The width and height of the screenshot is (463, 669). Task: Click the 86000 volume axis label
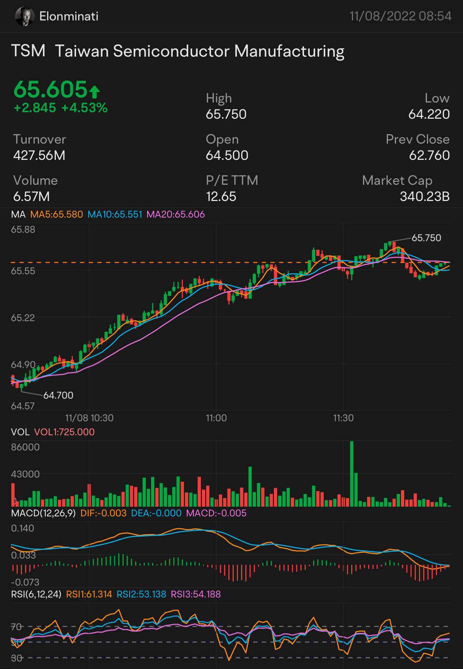pos(25,447)
